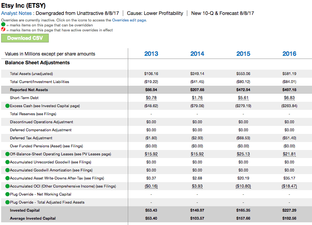Open 2016 Short-Term Debt value $6.83
This screenshot has width=312, height=225.
289,98
